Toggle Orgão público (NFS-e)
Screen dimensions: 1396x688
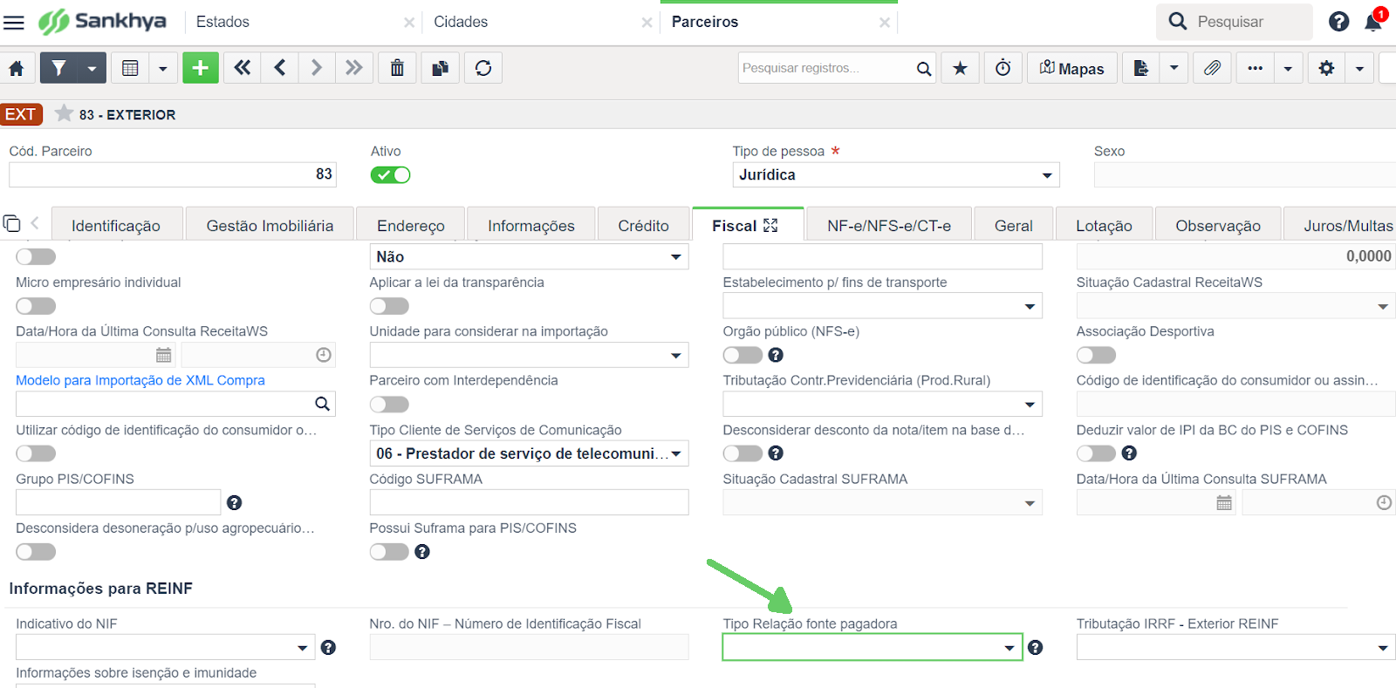[742, 355]
